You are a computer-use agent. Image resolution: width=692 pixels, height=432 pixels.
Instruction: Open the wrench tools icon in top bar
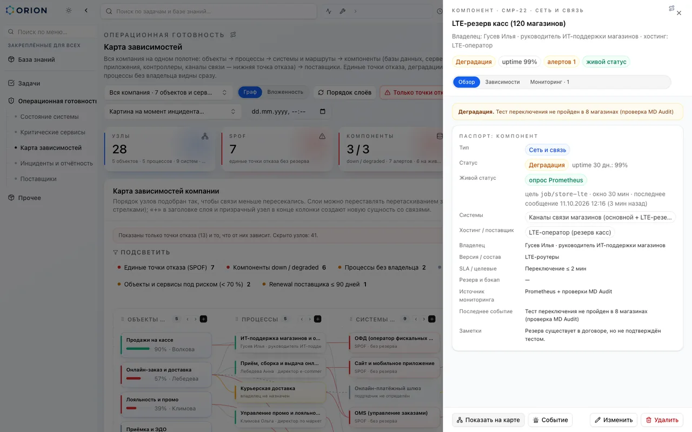pos(342,11)
